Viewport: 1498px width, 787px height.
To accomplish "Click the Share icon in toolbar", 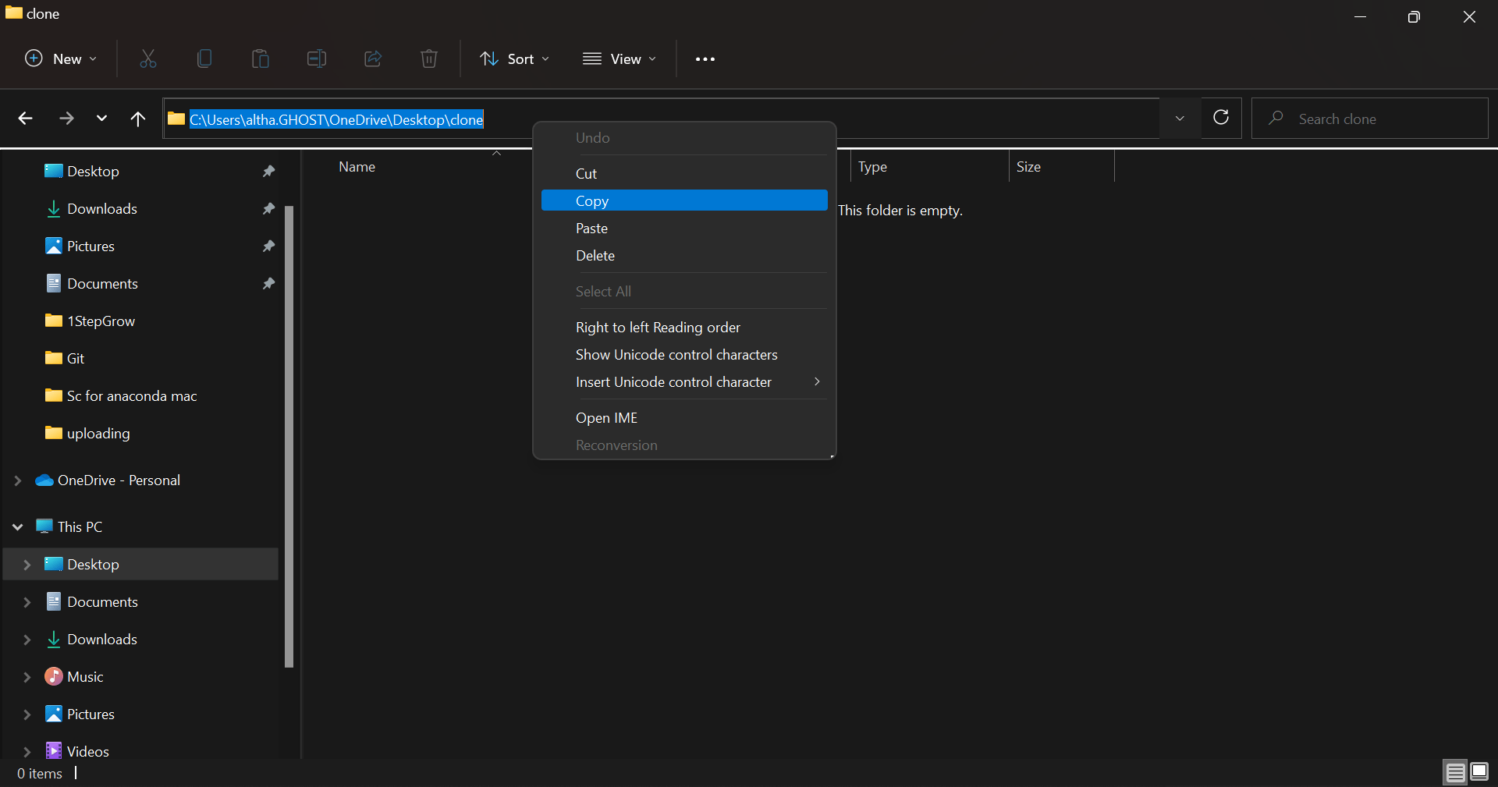I will [373, 58].
